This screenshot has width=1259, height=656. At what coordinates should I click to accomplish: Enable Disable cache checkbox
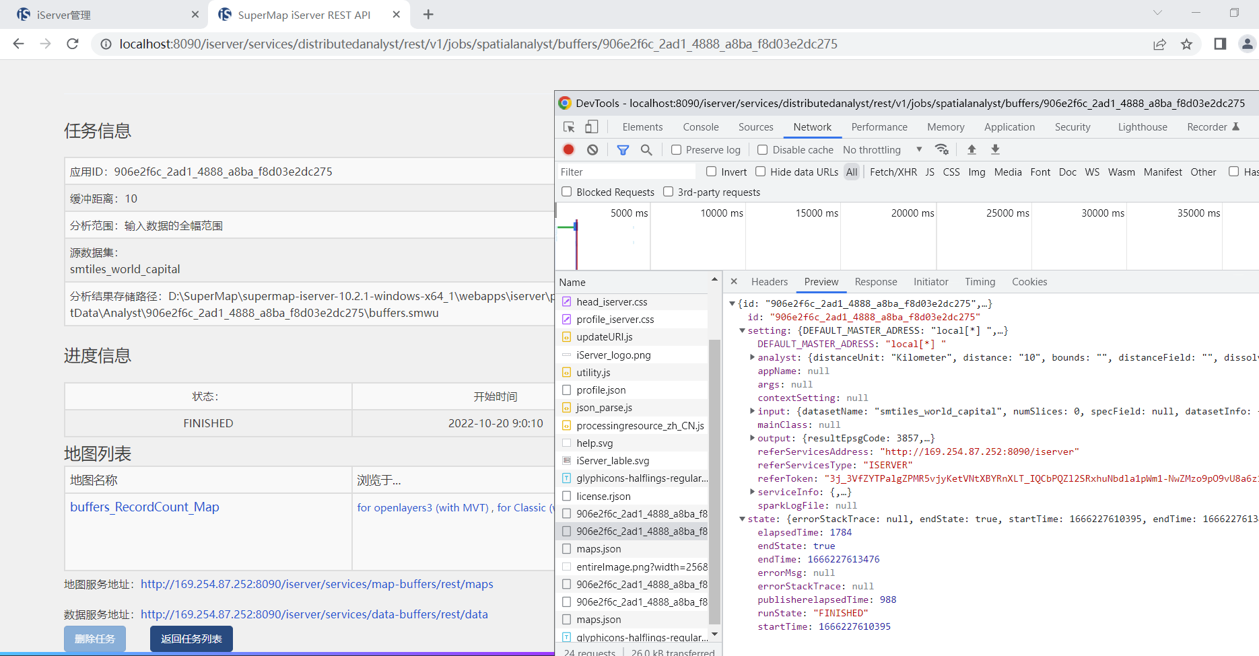point(763,149)
